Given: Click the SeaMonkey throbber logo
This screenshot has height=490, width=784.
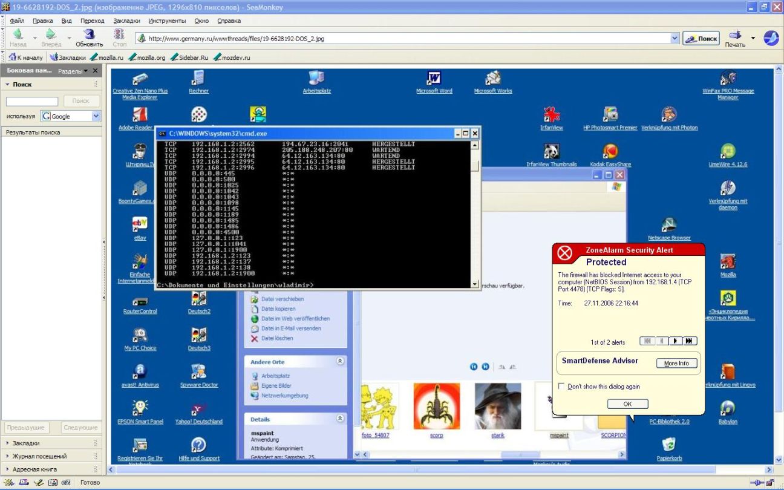Looking at the screenshot, I should point(771,38).
